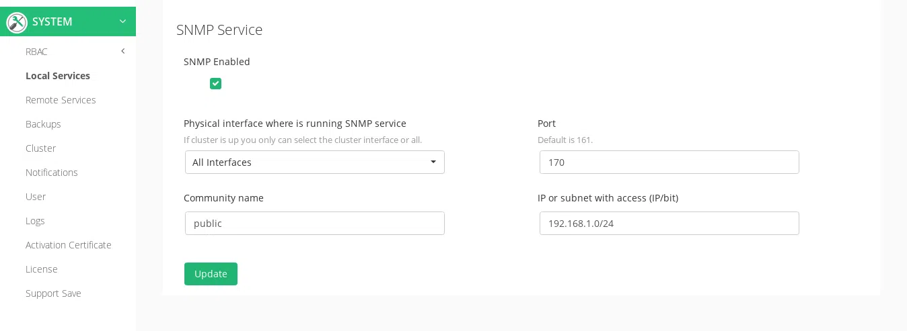Open the All Interfaces dropdown
Image resolution: width=907 pixels, height=331 pixels.
pos(314,162)
